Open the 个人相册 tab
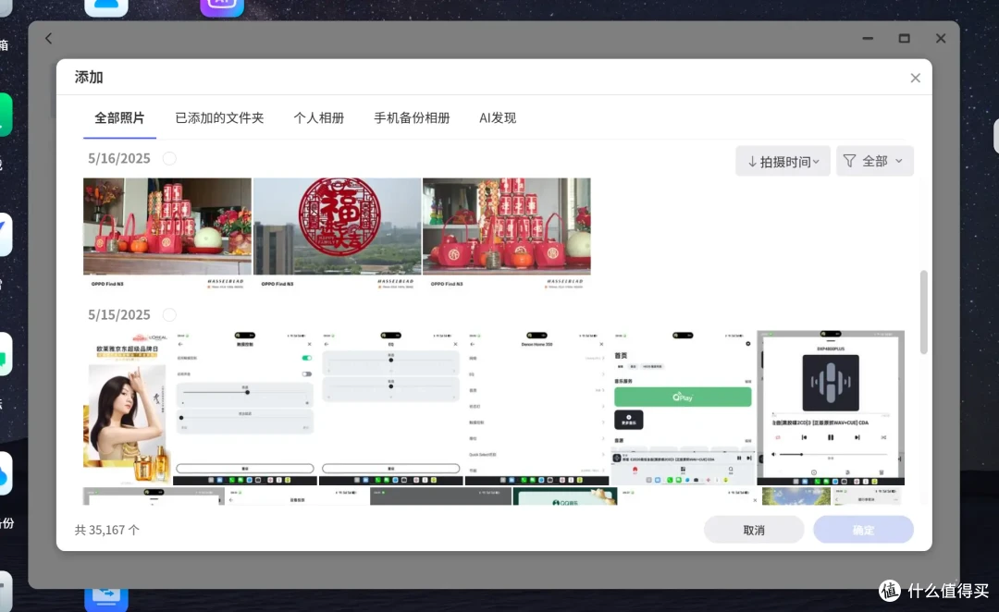This screenshot has width=999, height=612. pyautogui.click(x=318, y=117)
